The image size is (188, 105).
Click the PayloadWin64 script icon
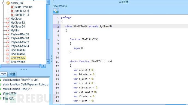point(8,46)
